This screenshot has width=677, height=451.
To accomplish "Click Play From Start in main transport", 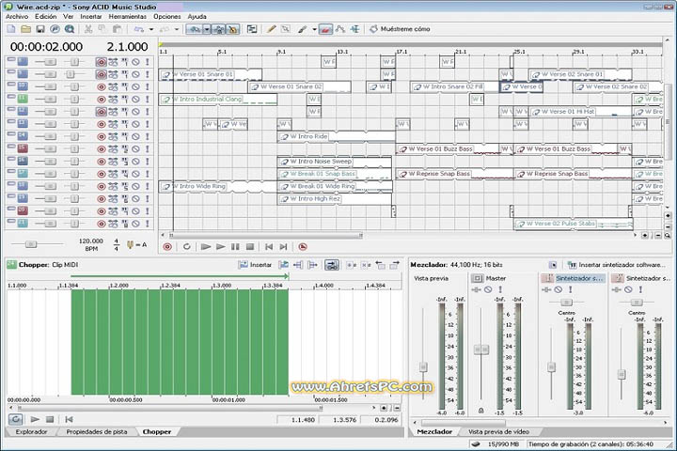I will coord(206,247).
